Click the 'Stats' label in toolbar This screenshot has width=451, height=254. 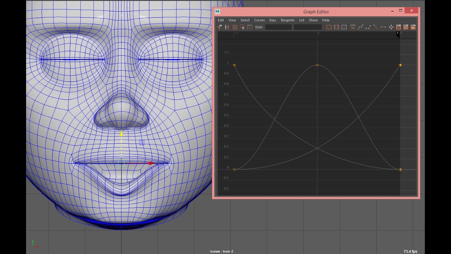[x=259, y=27]
